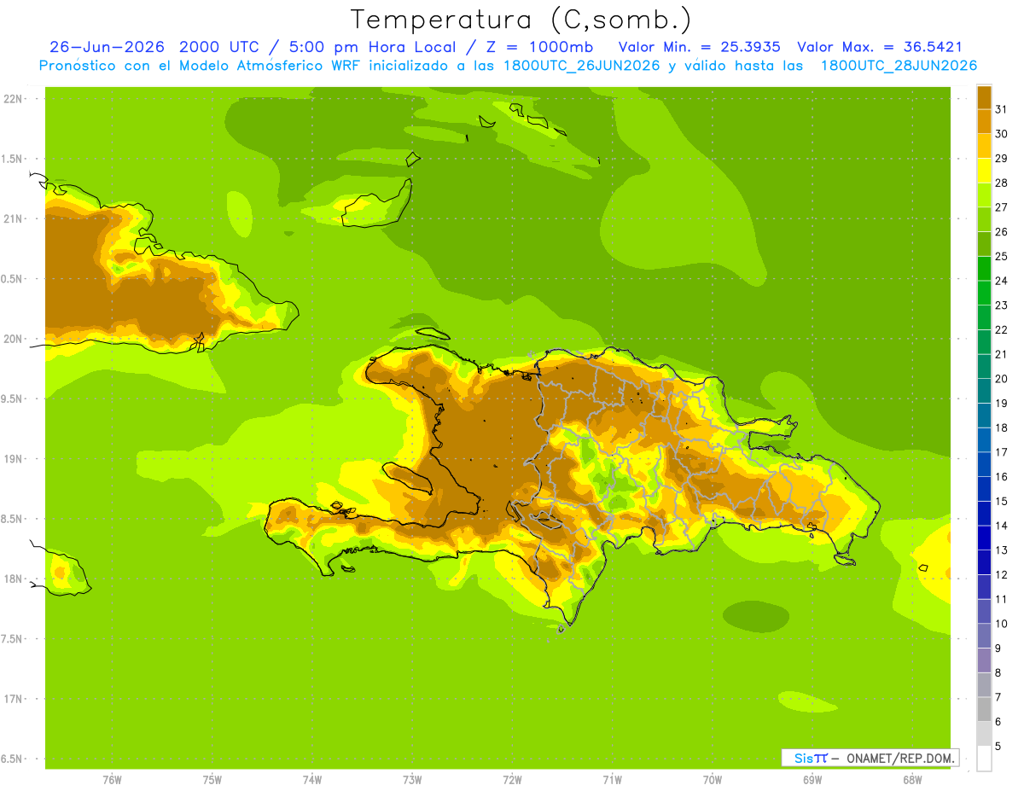
Task: Click the "ONAMET/REP.DOM." credit label
Action: (x=899, y=758)
